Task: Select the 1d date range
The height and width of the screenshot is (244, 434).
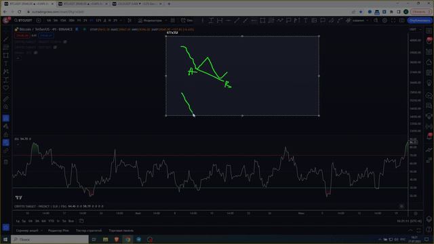Action: click(18, 222)
